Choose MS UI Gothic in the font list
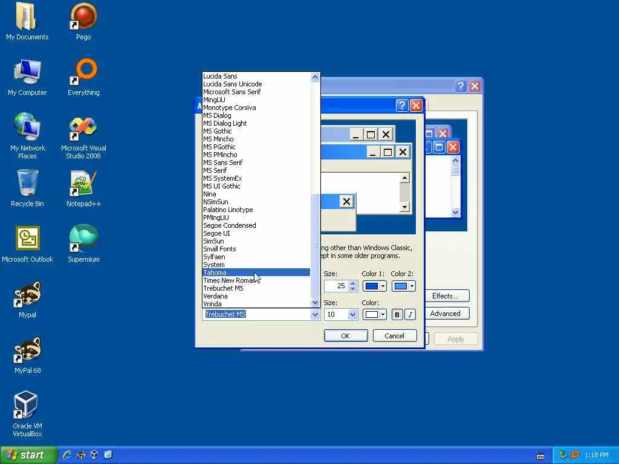 [256, 186]
